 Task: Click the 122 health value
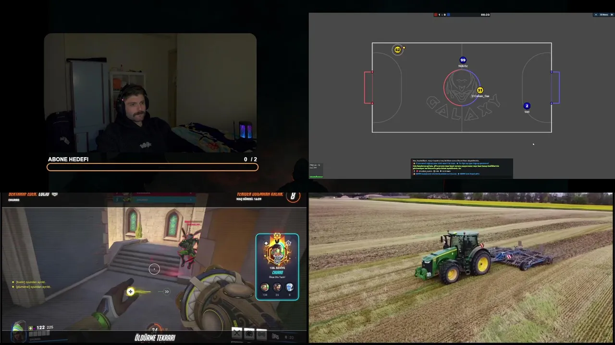[40, 328]
